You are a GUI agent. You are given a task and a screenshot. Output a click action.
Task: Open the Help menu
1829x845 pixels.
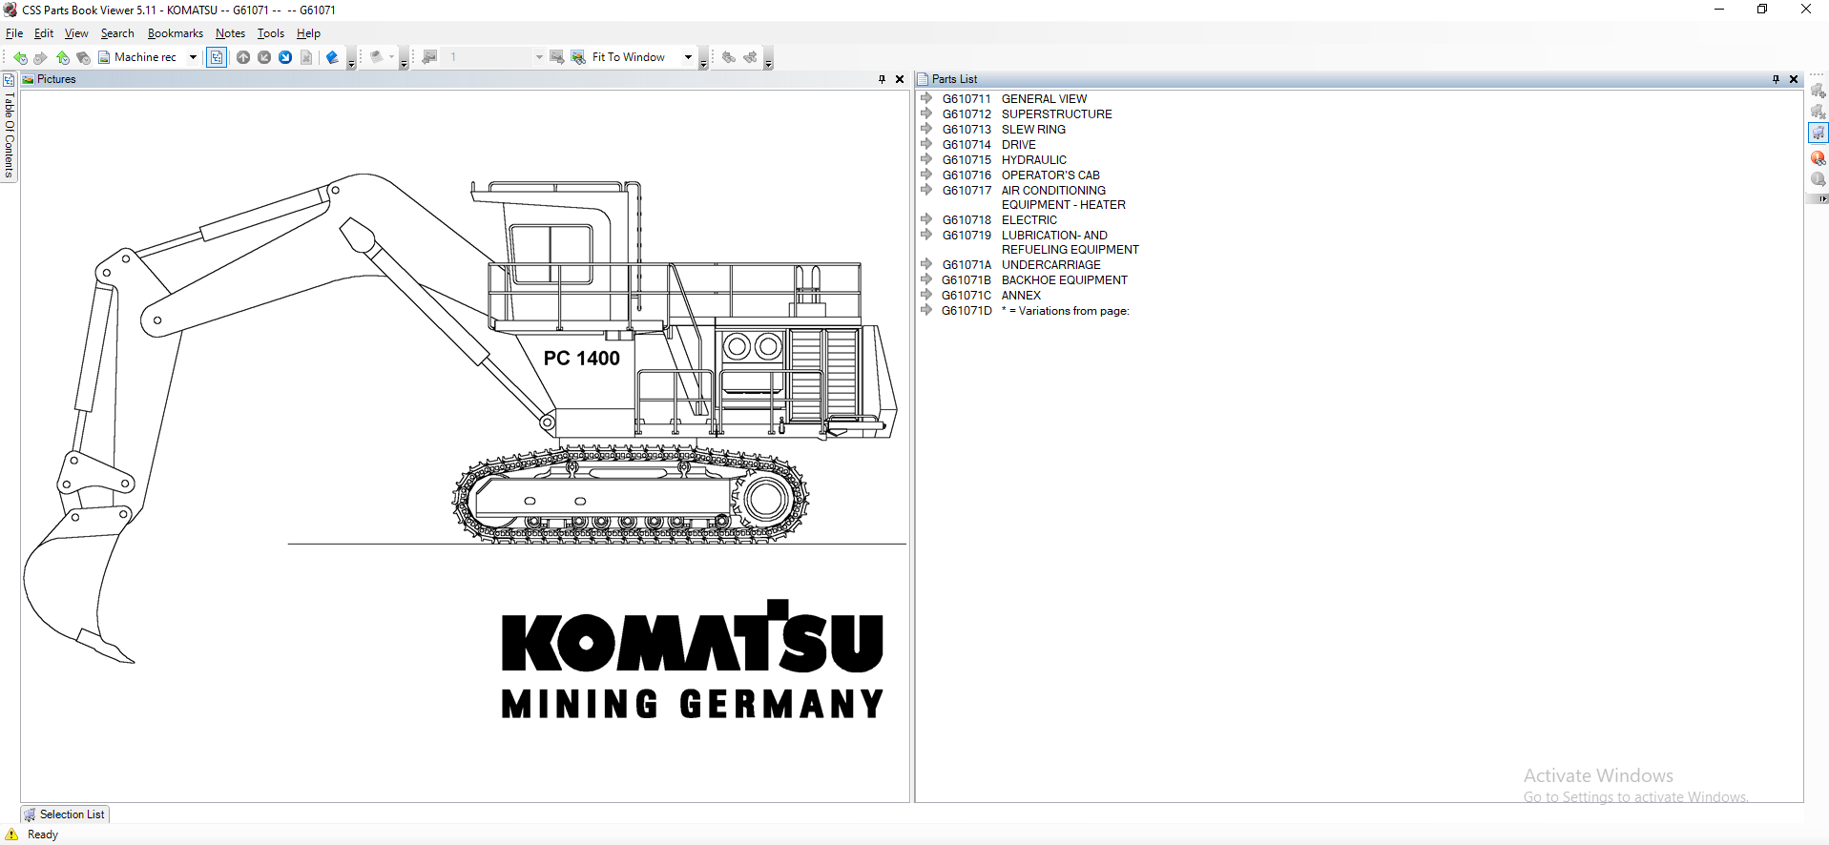tap(308, 33)
